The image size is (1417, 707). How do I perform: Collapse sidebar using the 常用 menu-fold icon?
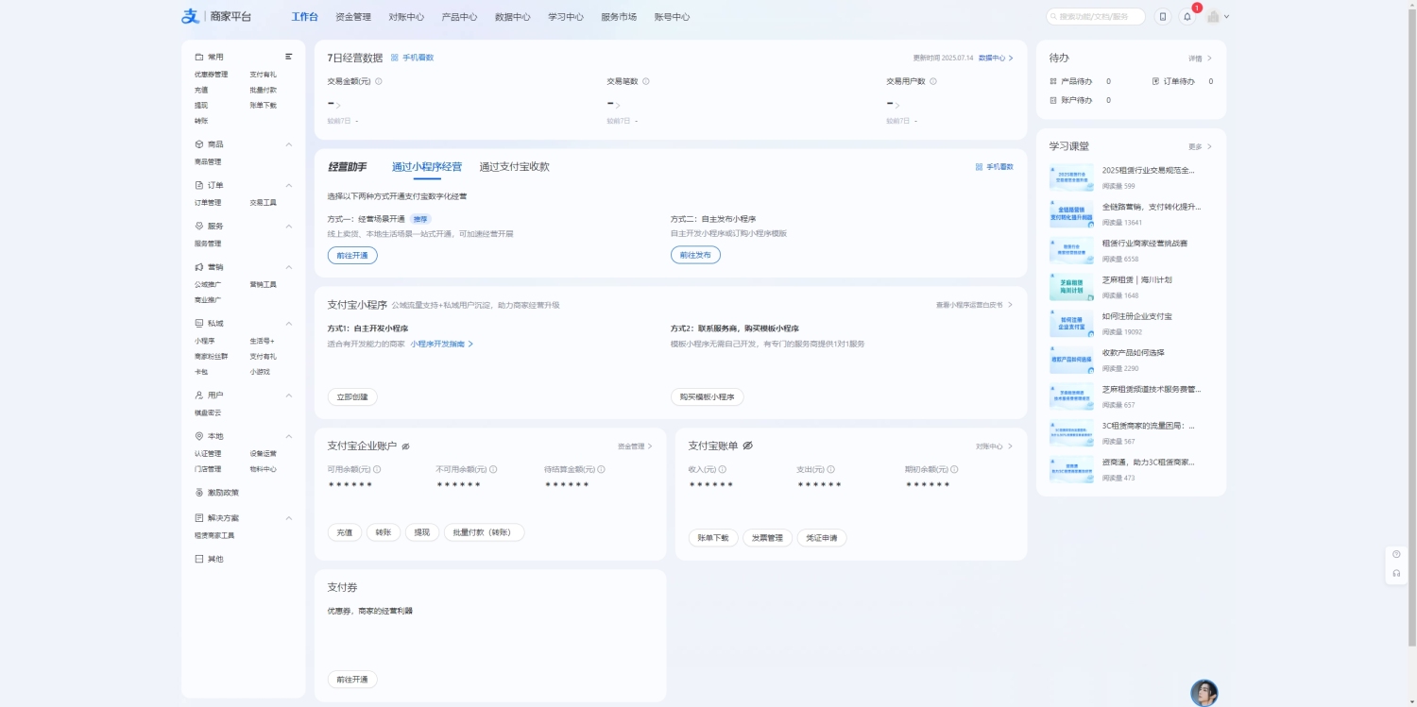[289, 57]
